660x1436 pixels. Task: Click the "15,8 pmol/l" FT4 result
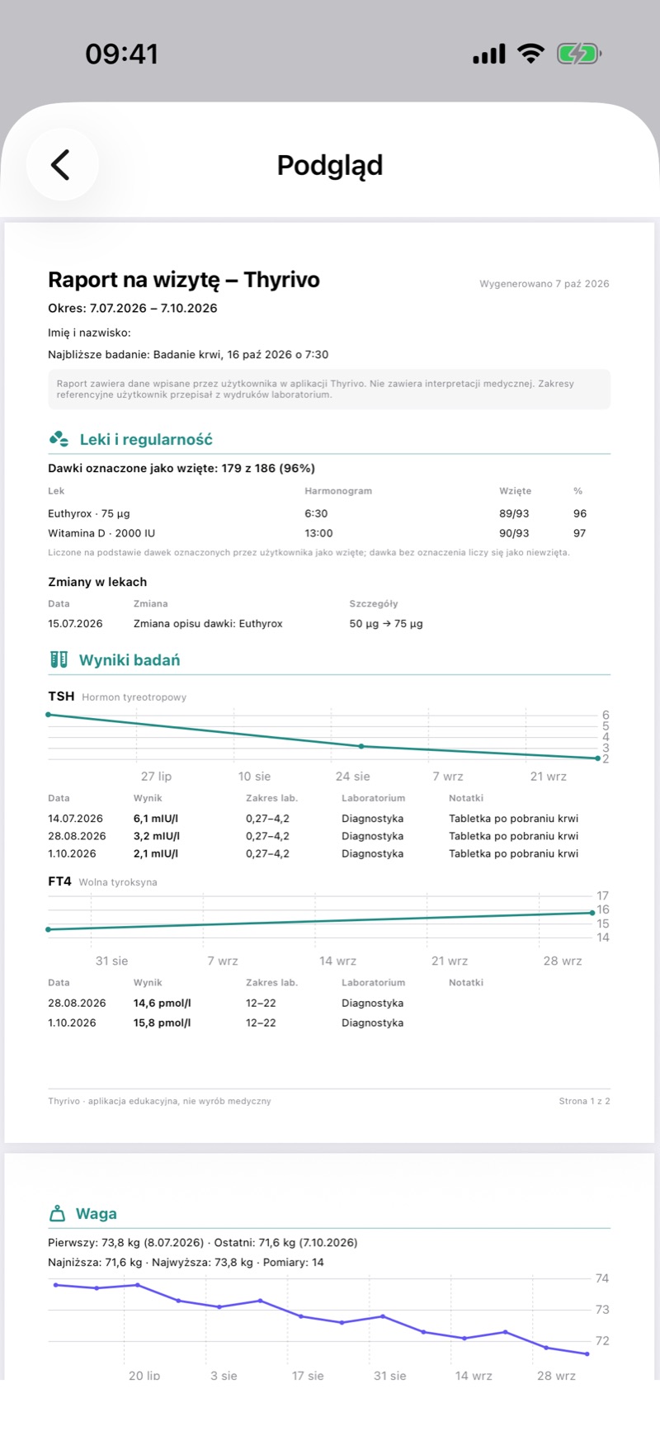(x=162, y=1023)
